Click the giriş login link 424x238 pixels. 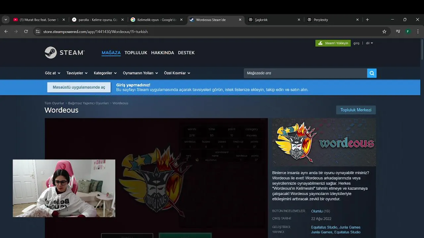(356, 43)
